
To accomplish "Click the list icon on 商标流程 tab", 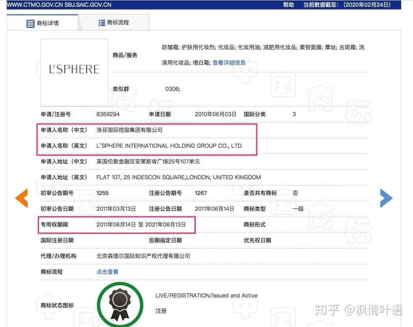I will click(x=102, y=23).
